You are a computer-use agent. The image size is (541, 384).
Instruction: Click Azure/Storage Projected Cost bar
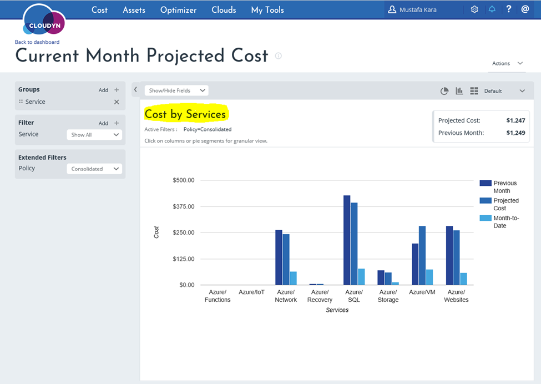388,279
